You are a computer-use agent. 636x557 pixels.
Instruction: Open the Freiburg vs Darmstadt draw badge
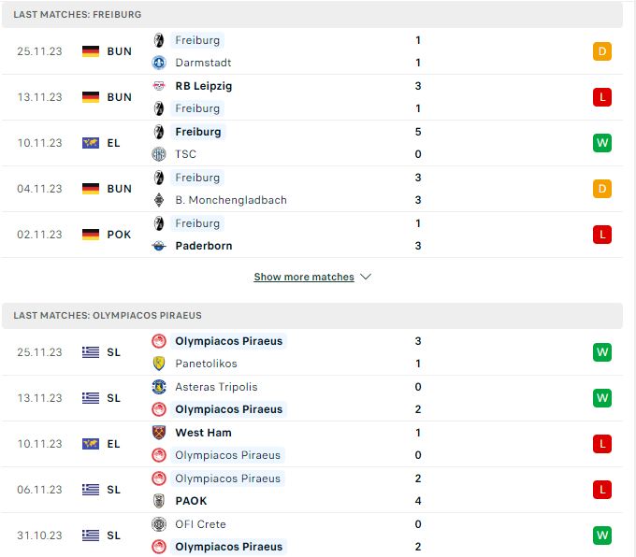pyautogui.click(x=602, y=51)
